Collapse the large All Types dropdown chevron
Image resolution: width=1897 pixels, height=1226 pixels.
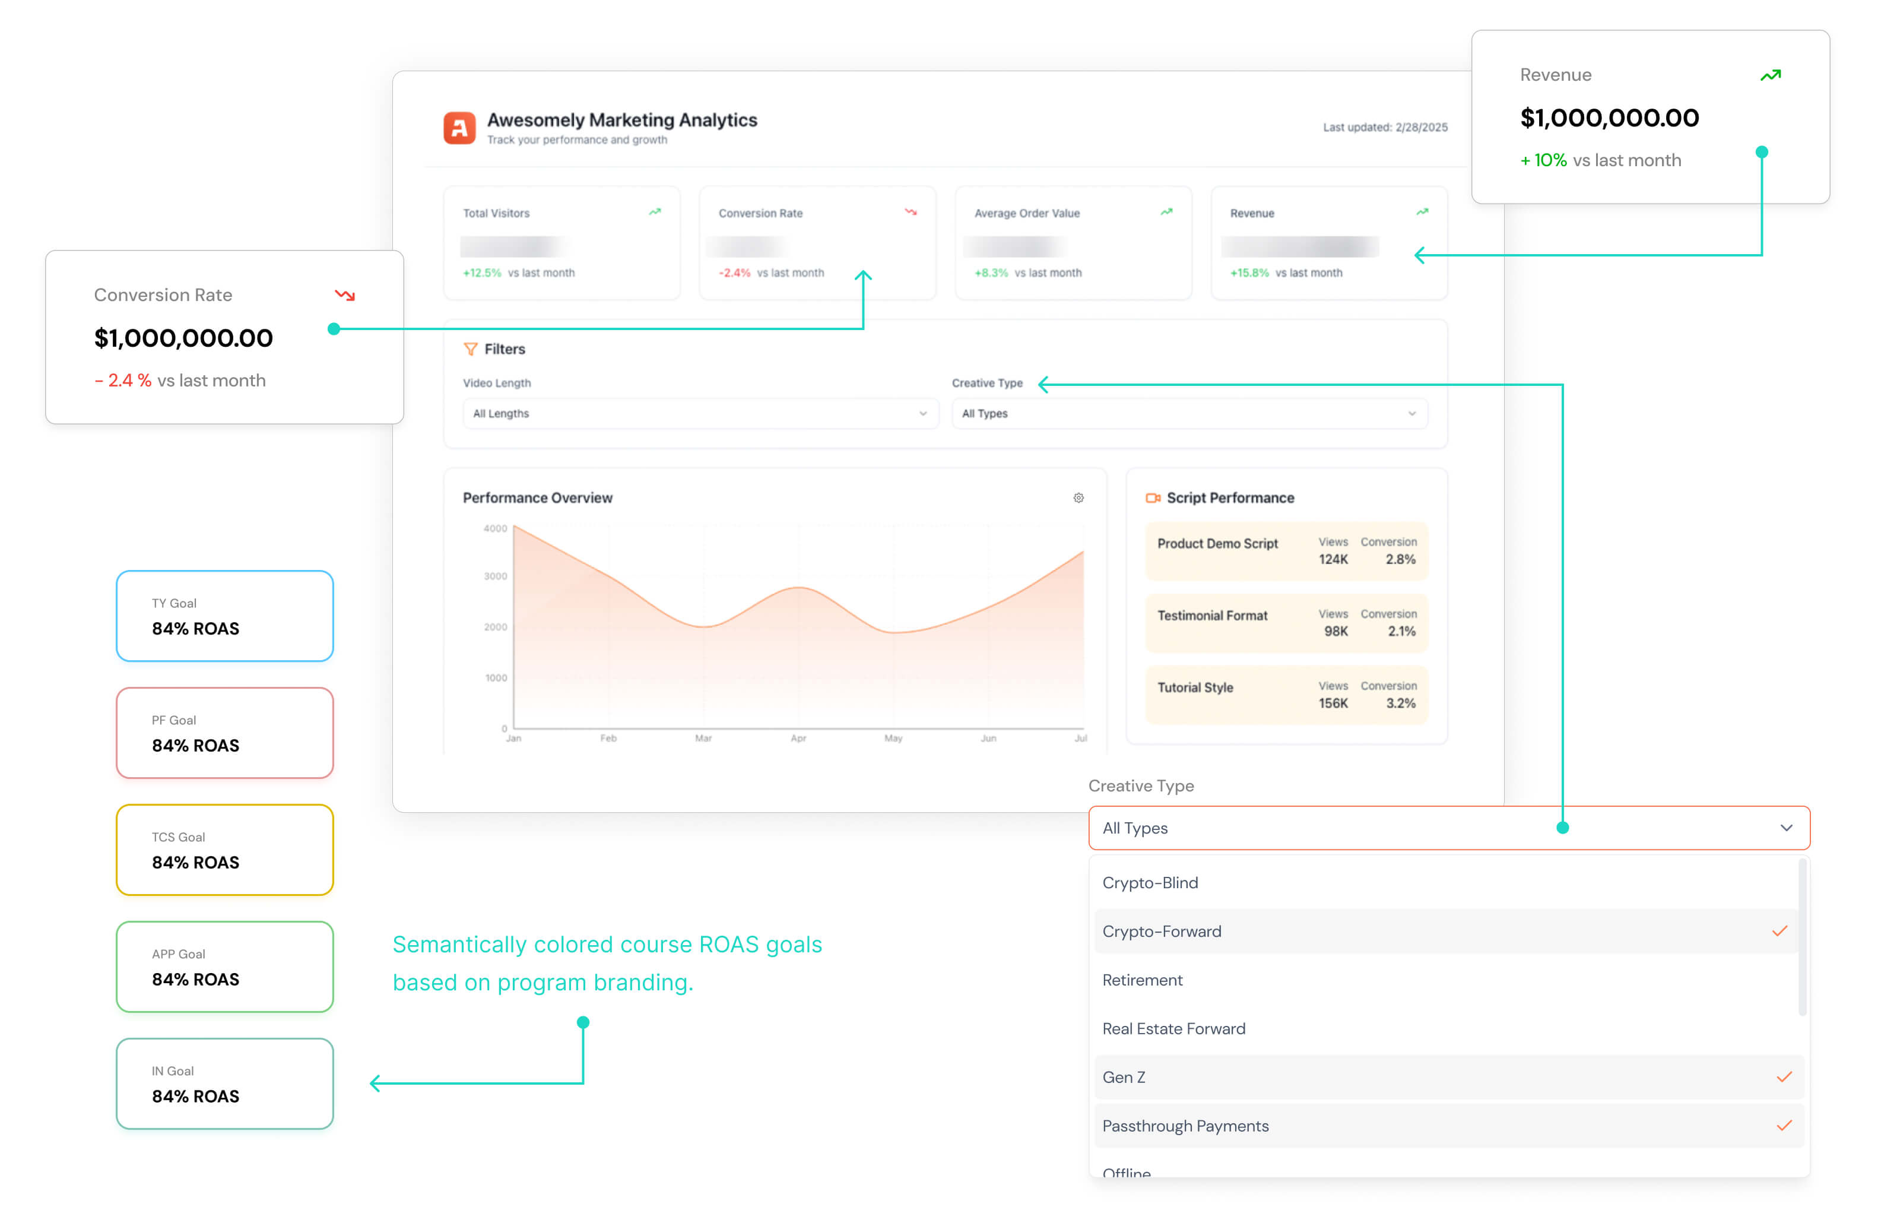tap(1787, 828)
